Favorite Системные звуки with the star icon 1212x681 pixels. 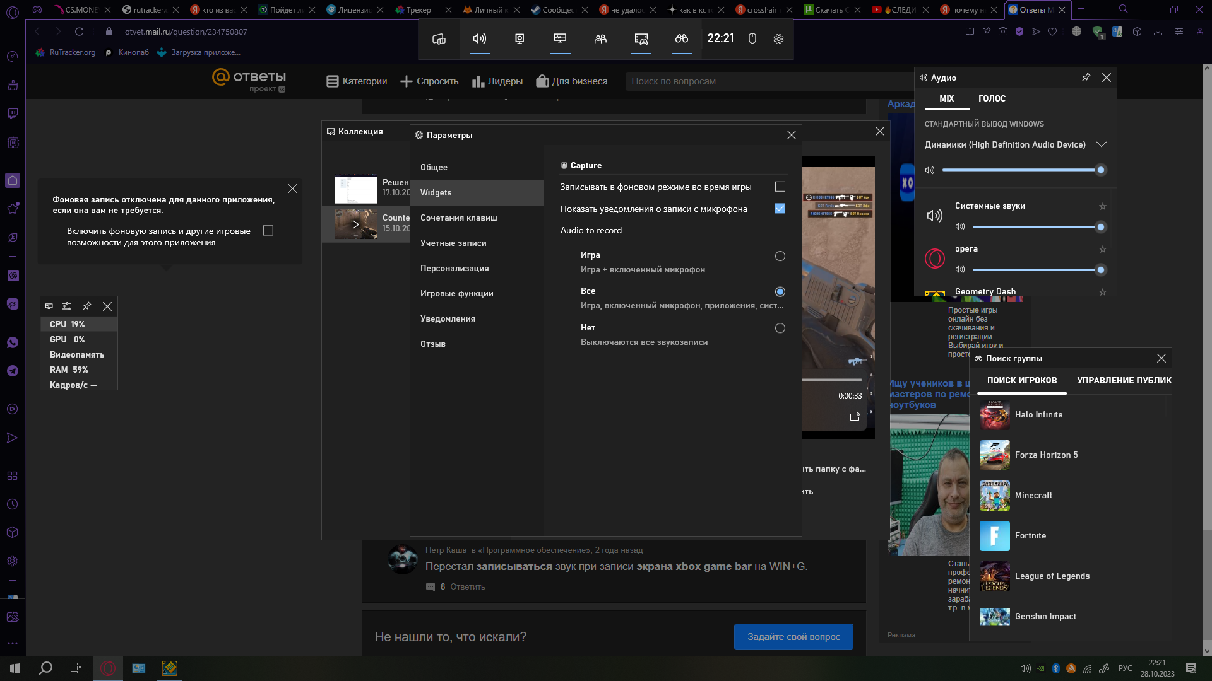tap(1103, 206)
